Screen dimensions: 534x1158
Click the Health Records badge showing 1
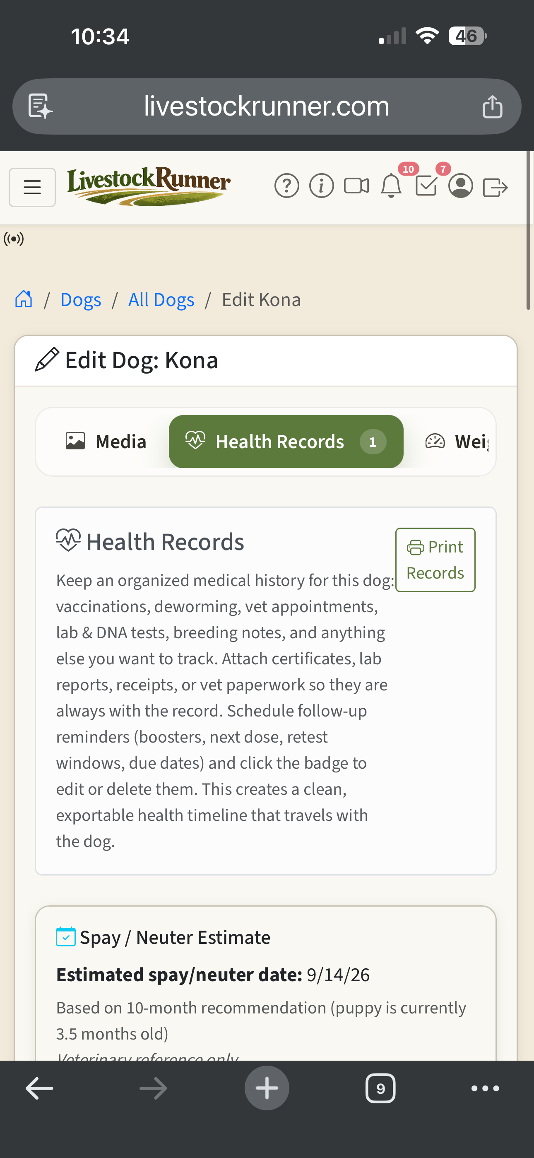tap(373, 441)
